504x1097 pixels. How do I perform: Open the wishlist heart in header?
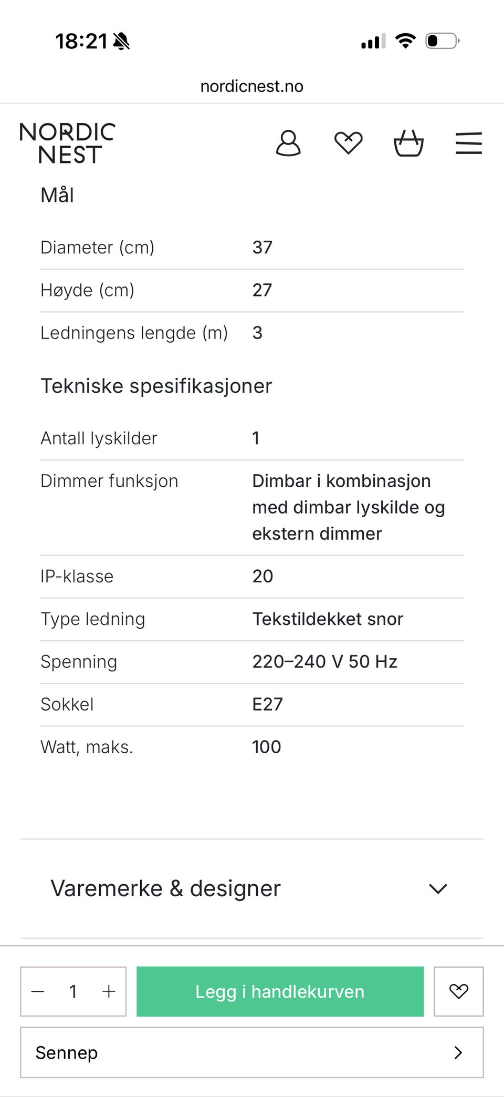349,143
